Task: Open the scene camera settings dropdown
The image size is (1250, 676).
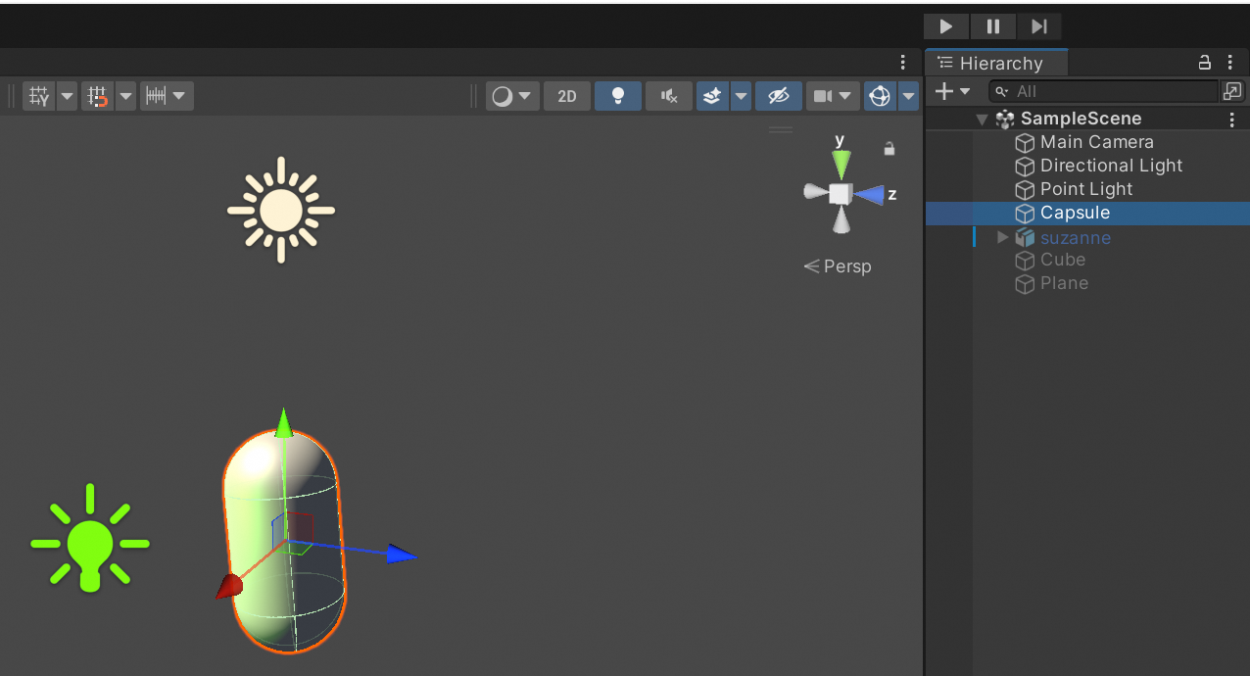Action: [833, 96]
